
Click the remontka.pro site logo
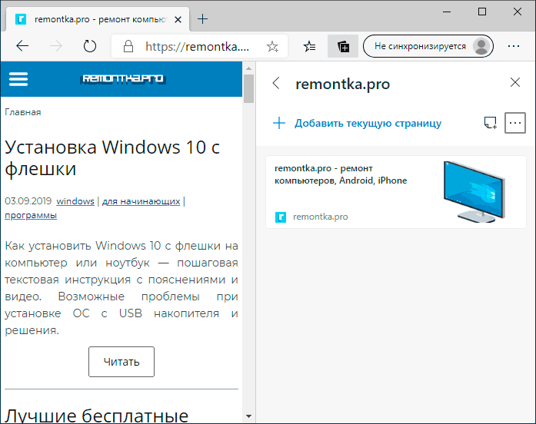[x=123, y=79]
